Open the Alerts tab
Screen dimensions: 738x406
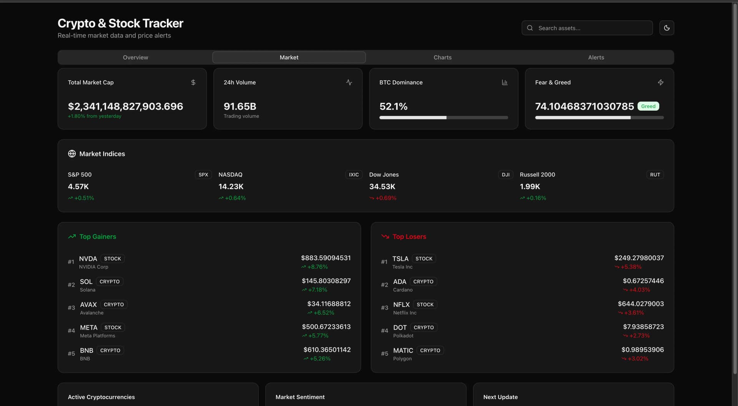point(596,57)
